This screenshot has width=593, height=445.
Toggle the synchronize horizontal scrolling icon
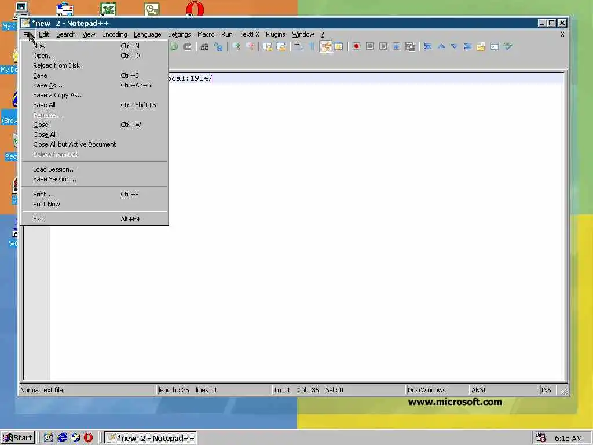pyautogui.click(x=281, y=46)
